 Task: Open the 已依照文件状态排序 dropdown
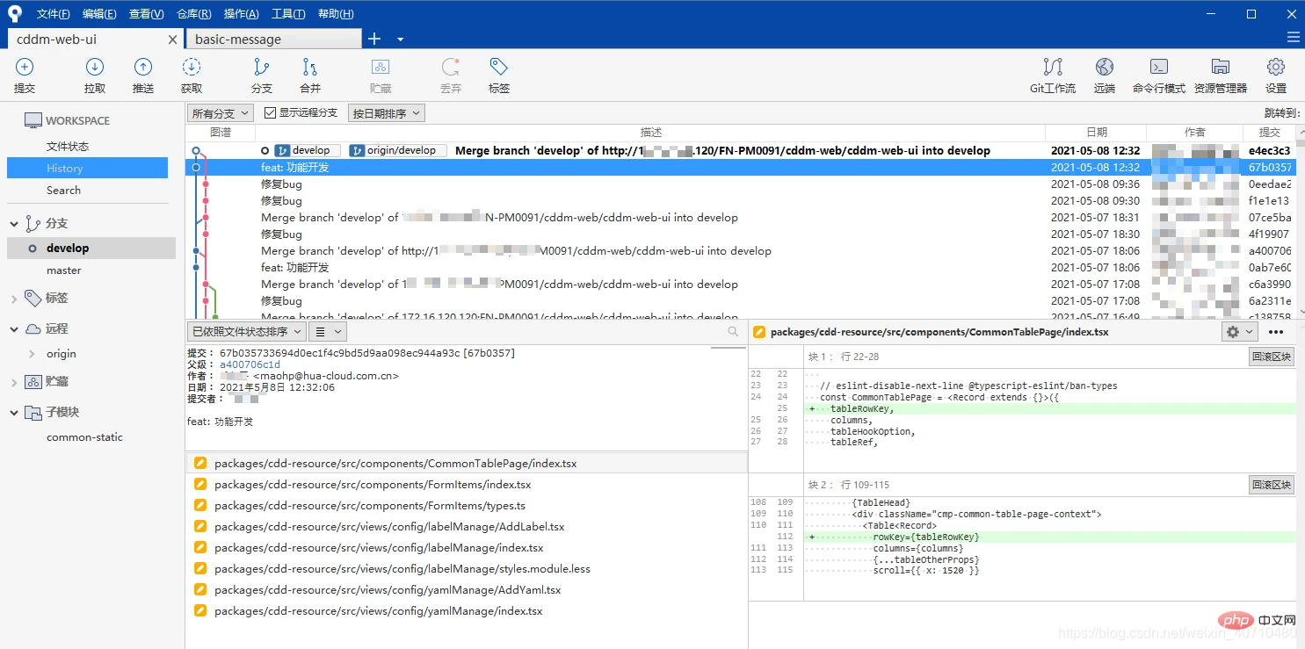point(246,331)
